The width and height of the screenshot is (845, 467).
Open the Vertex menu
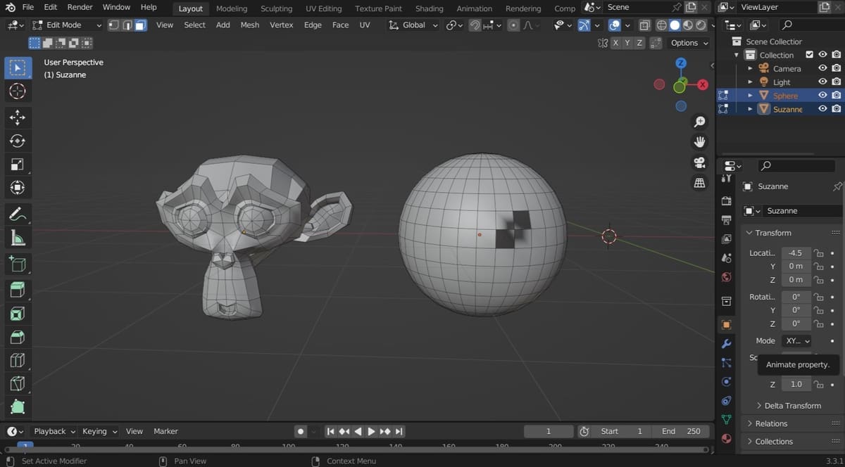tap(281, 25)
